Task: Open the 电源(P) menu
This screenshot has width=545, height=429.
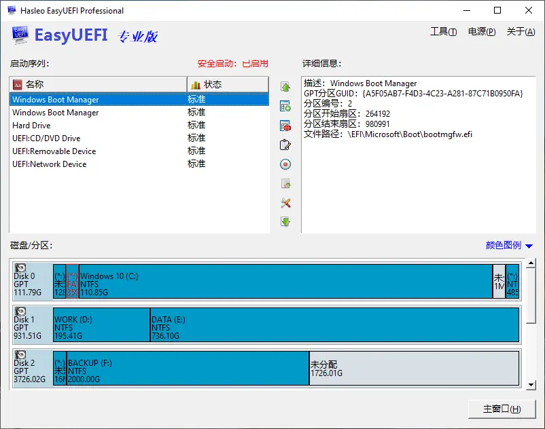Action: click(x=481, y=31)
